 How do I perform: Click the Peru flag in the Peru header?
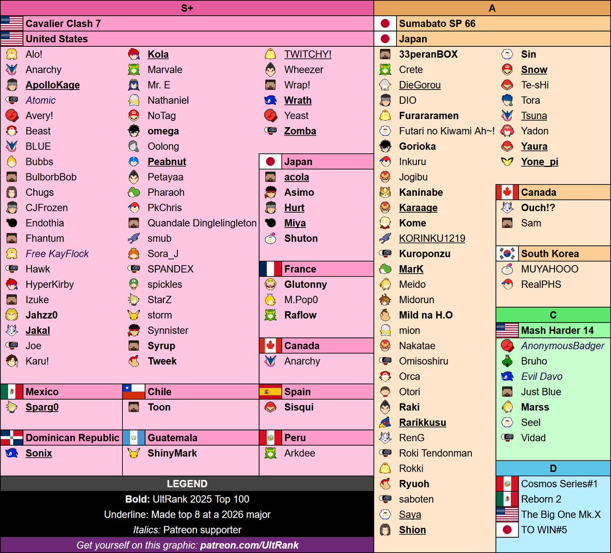[x=270, y=438]
